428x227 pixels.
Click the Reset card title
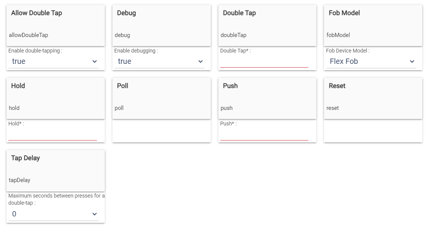(x=336, y=86)
